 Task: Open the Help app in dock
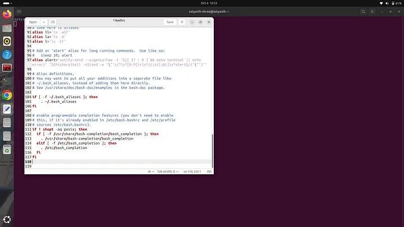pyautogui.click(x=7, y=54)
